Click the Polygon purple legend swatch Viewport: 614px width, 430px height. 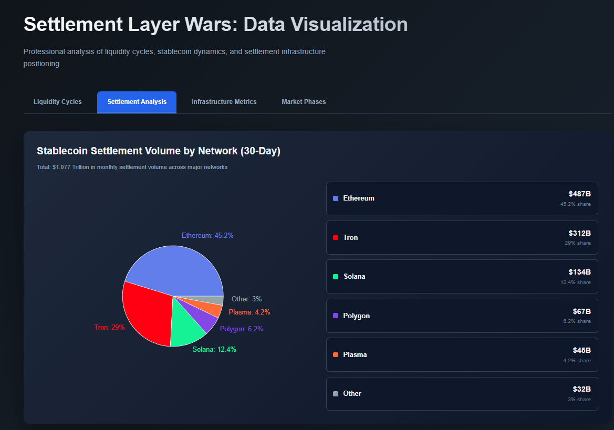pyautogui.click(x=336, y=316)
